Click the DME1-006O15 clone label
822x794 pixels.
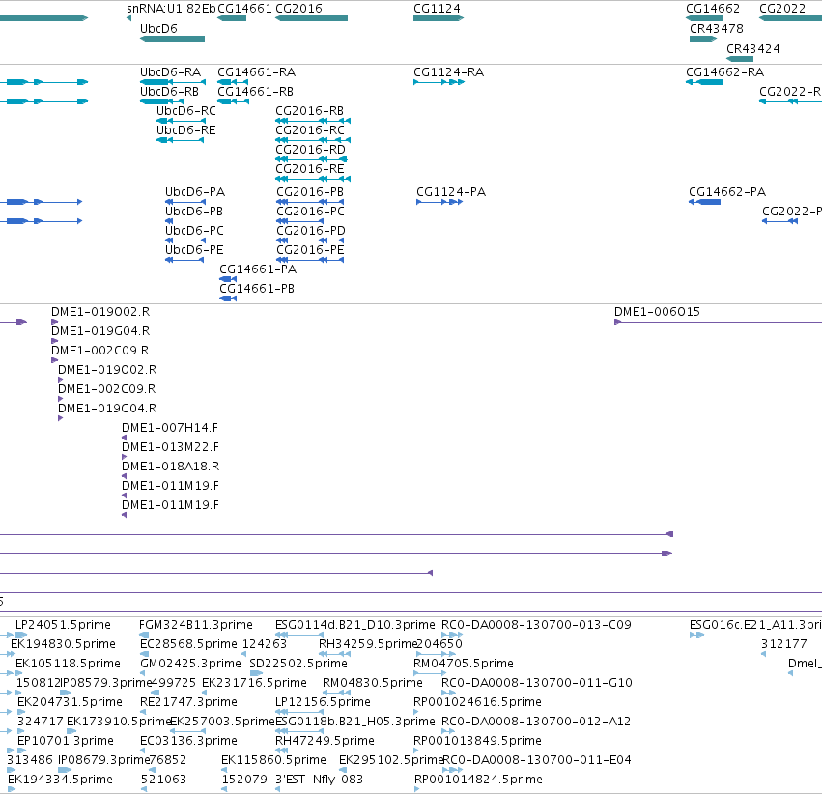tap(658, 312)
